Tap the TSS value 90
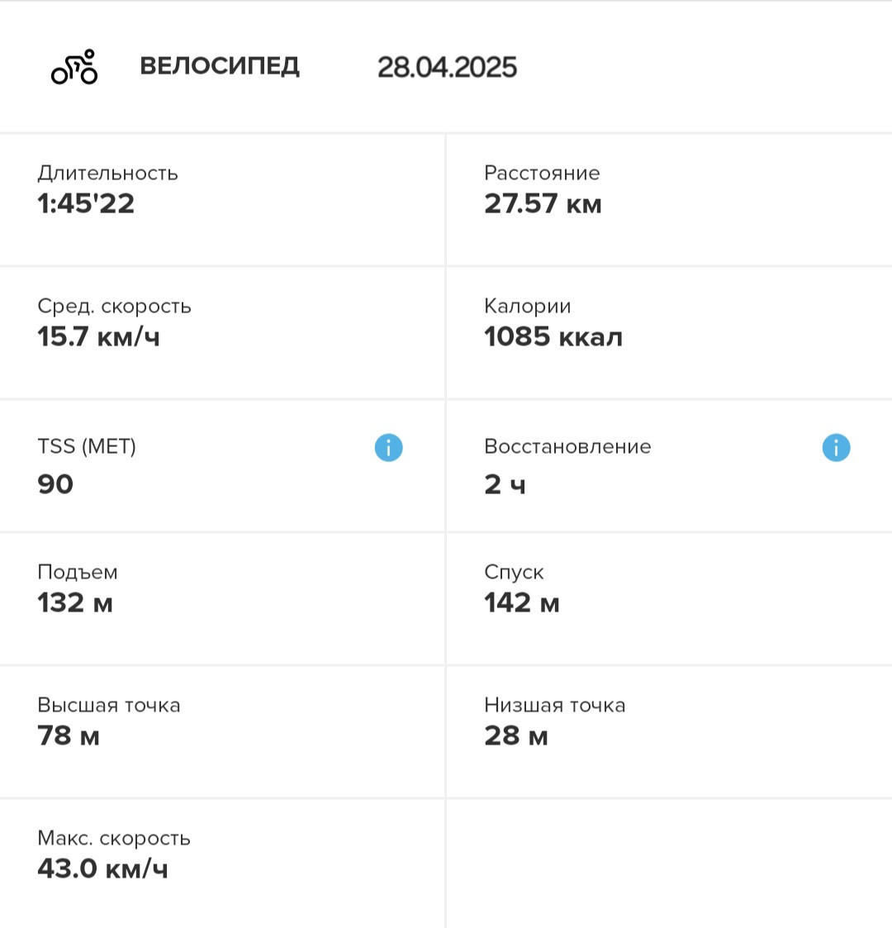 55,484
